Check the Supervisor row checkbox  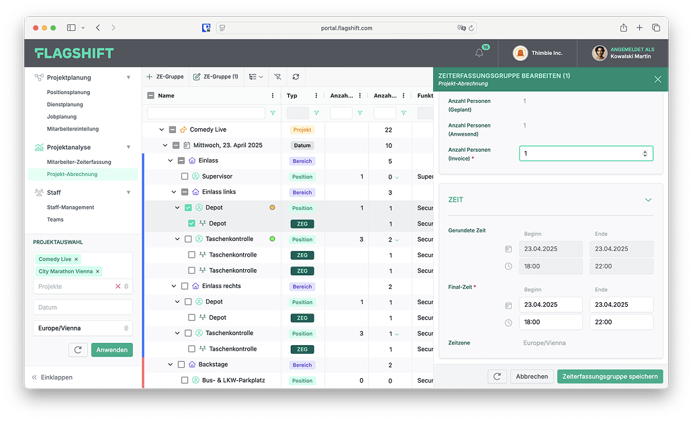pos(185,177)
